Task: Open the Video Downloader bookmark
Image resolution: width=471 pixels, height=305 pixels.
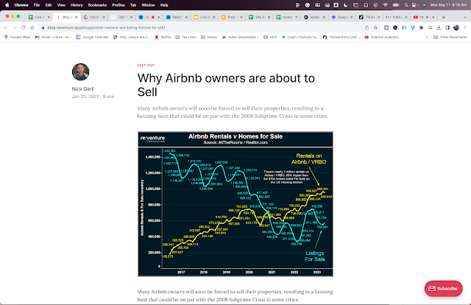Action: point(241,37)
